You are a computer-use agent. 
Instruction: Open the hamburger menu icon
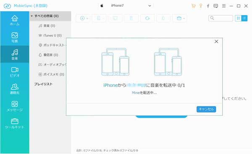tap(224, 6)
